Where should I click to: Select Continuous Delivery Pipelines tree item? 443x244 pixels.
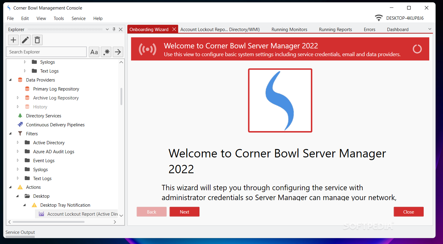point(55,125)
